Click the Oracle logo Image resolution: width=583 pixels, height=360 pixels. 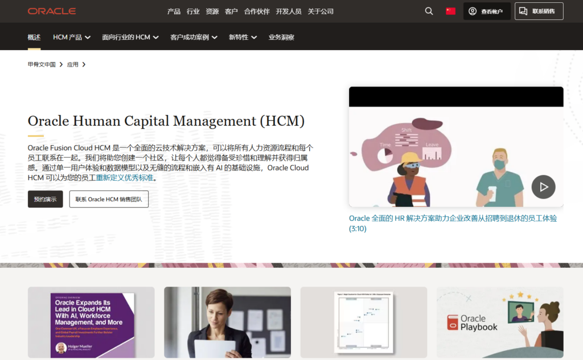coord(51,11)
